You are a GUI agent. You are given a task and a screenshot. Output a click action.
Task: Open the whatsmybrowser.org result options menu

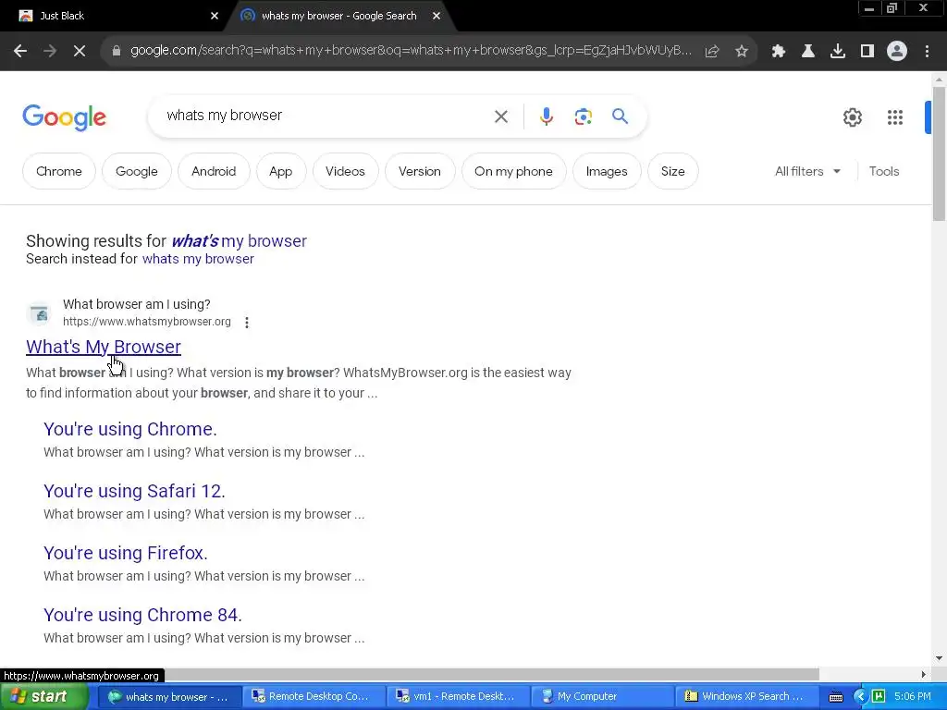pos(246,323)
